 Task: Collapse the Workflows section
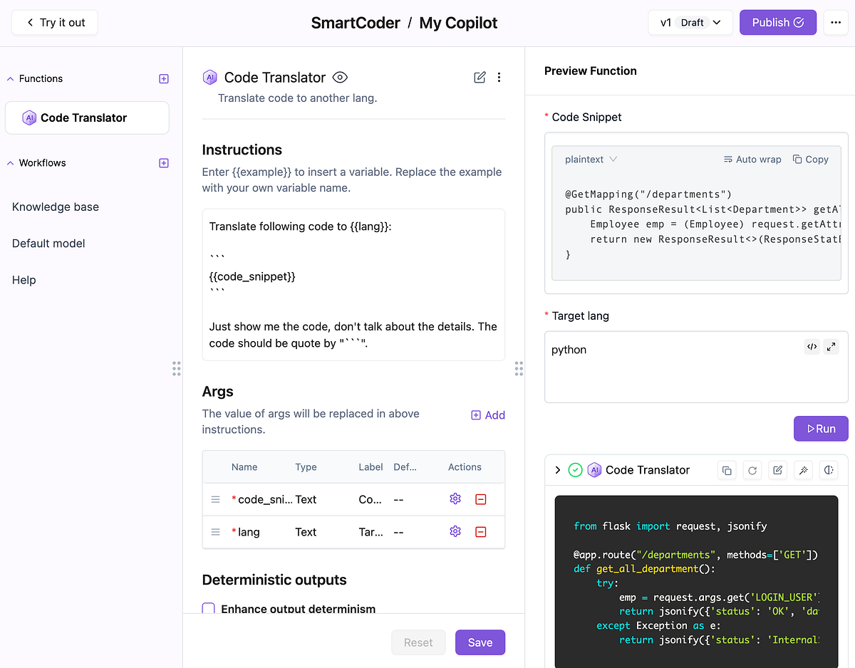9,162
